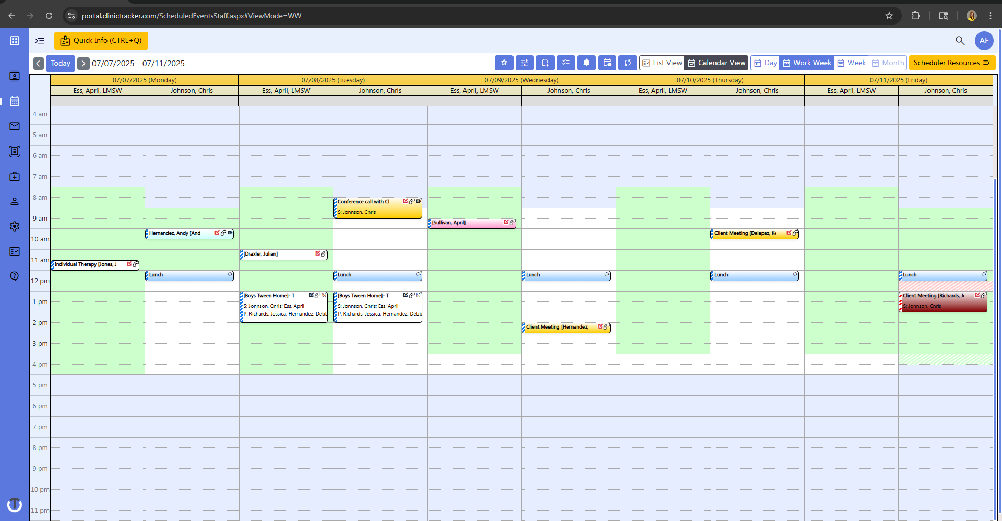Refresh the schedule using the sync icon
Viewport: 1002px width, 521px height.
tap(627, 63)
